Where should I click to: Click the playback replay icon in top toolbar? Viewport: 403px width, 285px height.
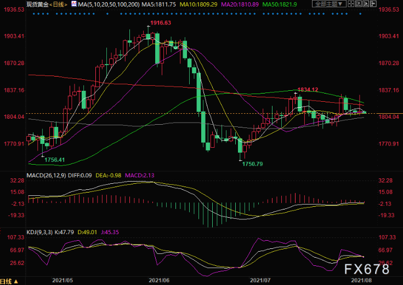(x=366, y=4)
